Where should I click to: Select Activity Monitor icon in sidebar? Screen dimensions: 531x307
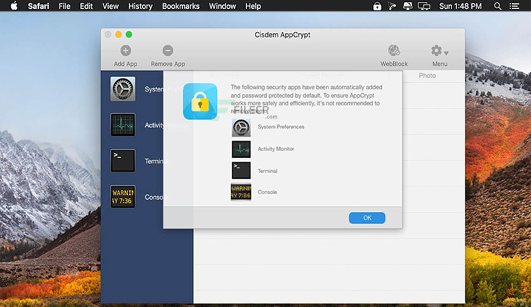click(123, 125)
